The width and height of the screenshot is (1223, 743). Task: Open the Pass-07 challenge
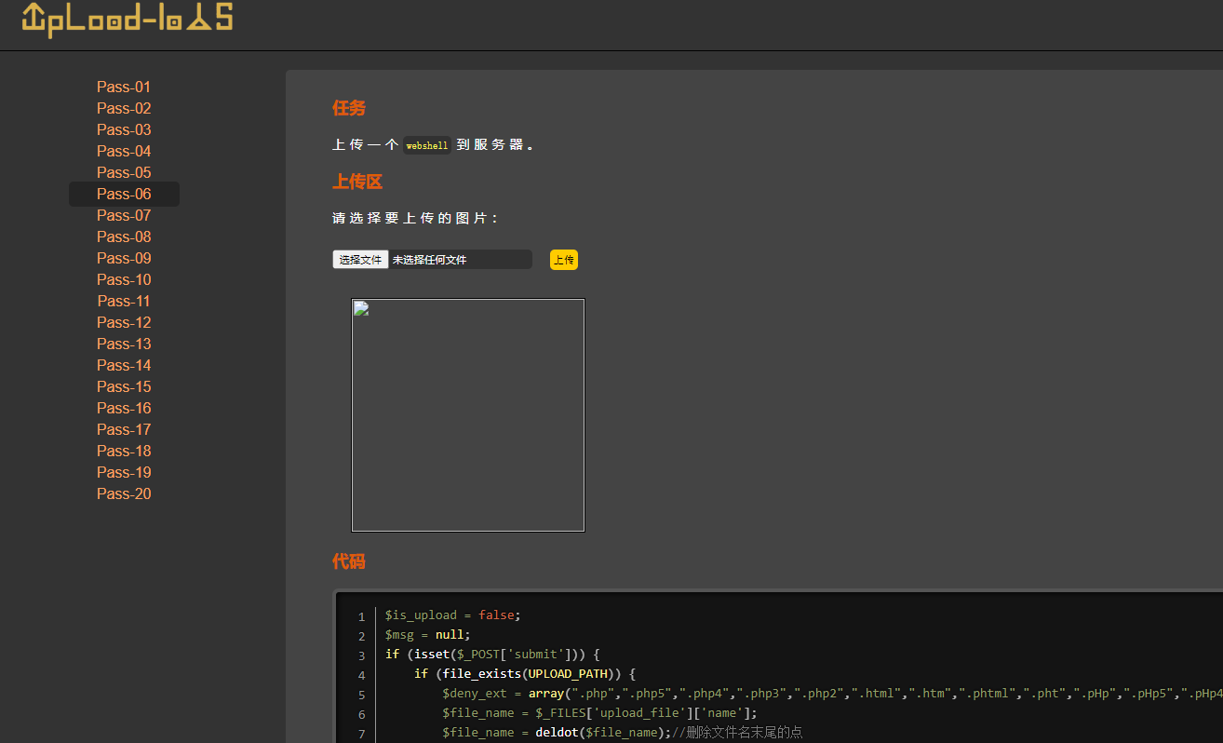coord(124,215)
